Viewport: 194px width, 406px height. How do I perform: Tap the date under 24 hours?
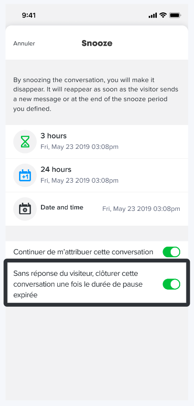coord(80,180)
